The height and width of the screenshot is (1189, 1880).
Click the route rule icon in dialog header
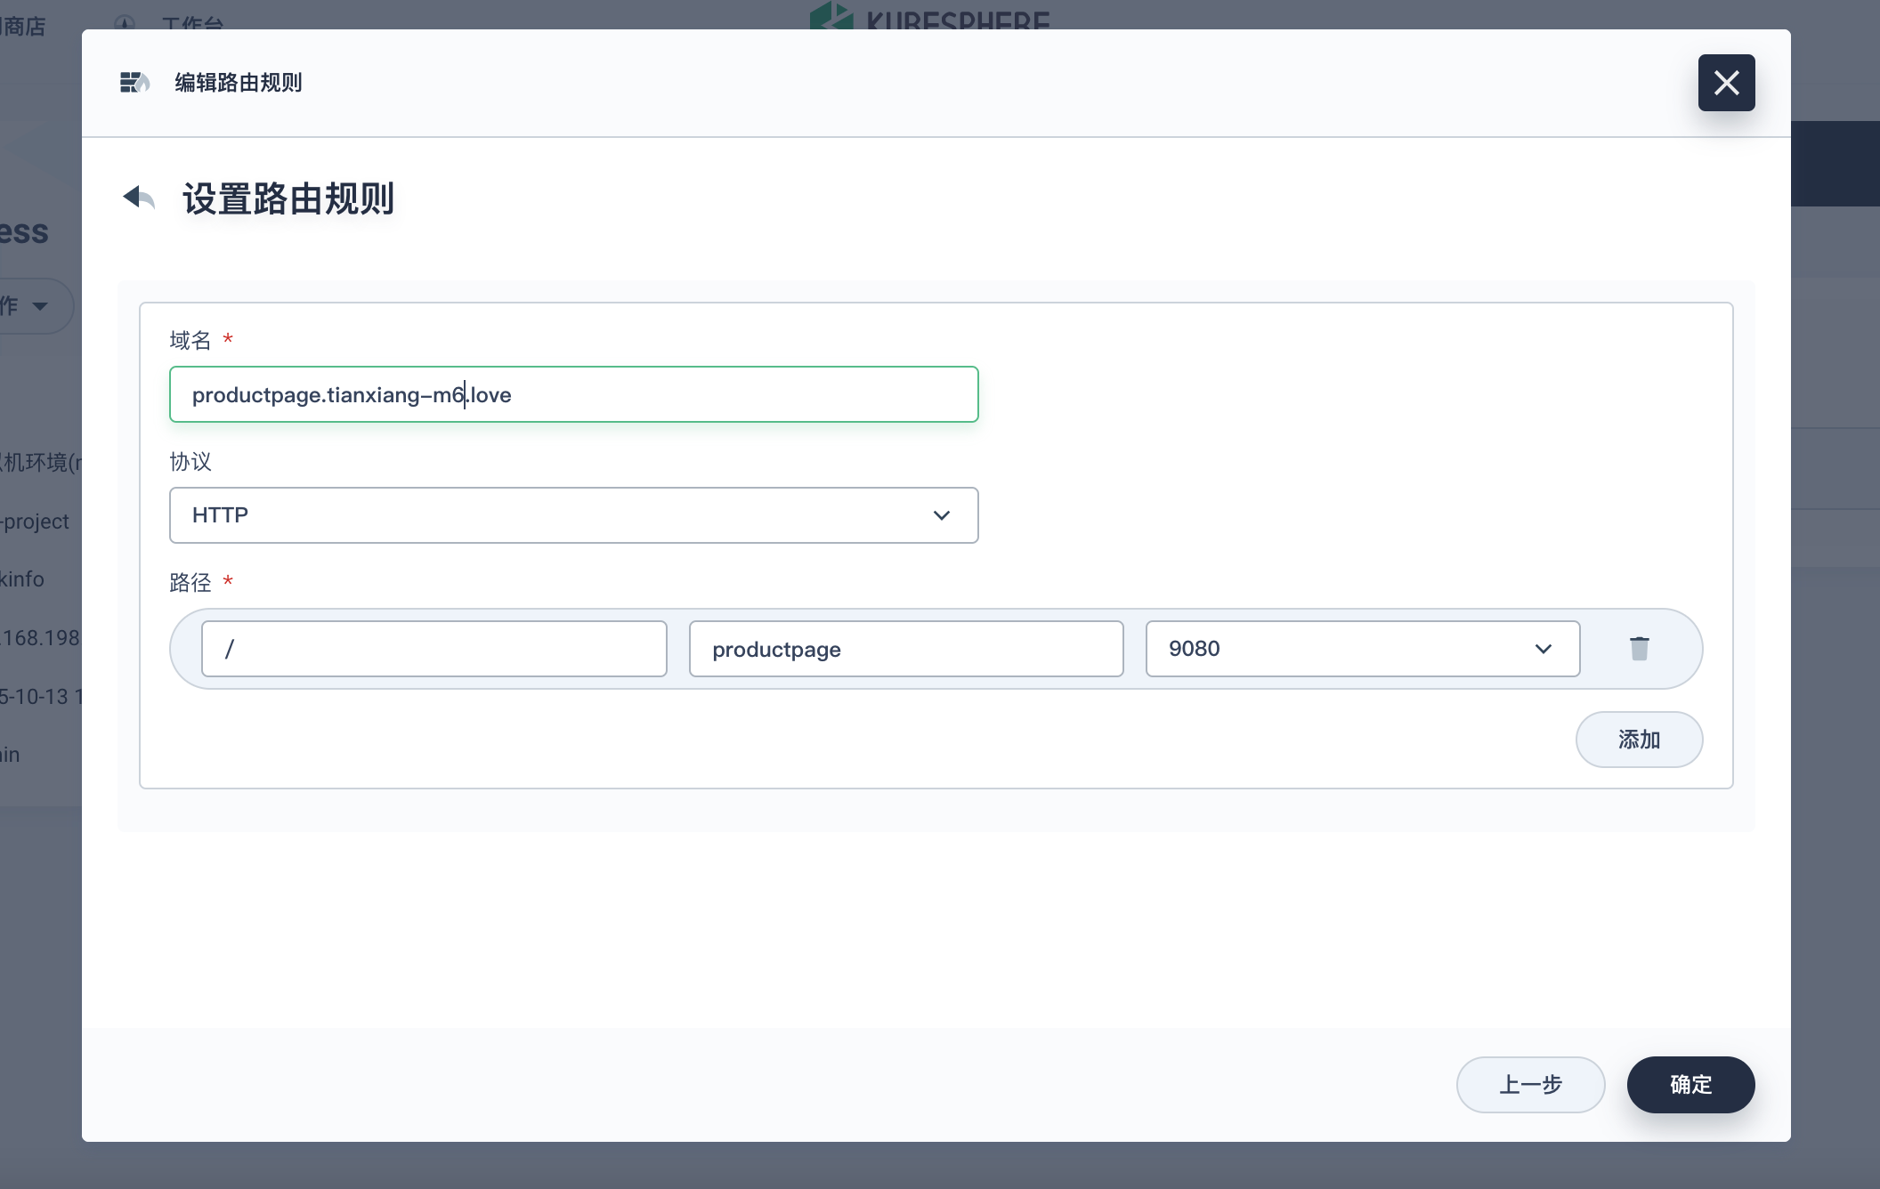pos(134,83)
